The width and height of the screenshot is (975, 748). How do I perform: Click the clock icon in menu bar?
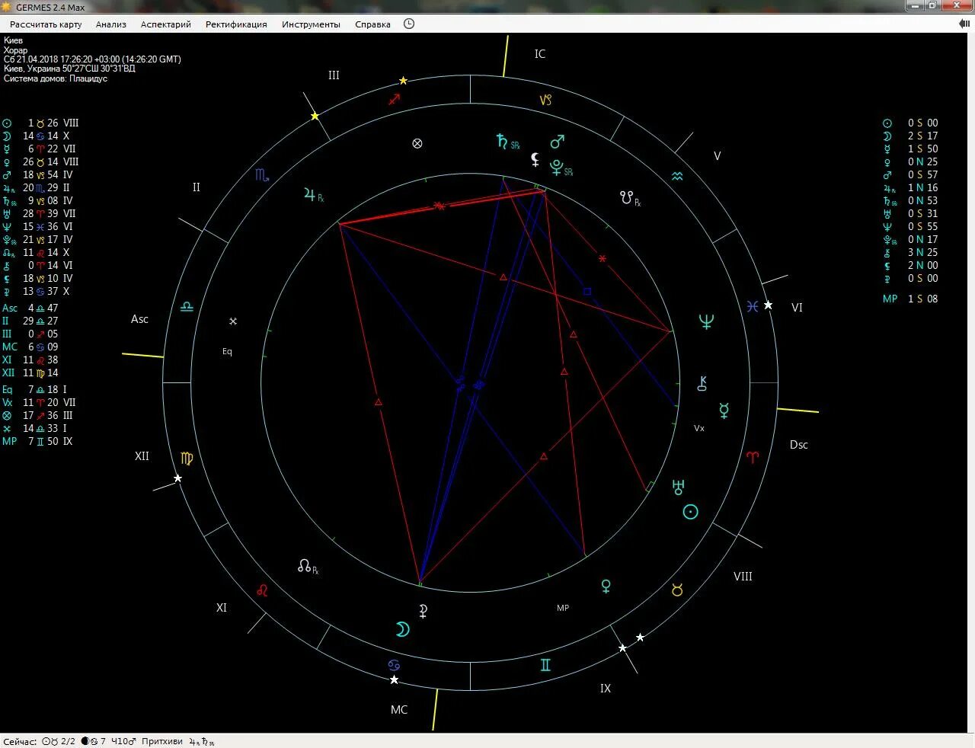tap(409, 24)
